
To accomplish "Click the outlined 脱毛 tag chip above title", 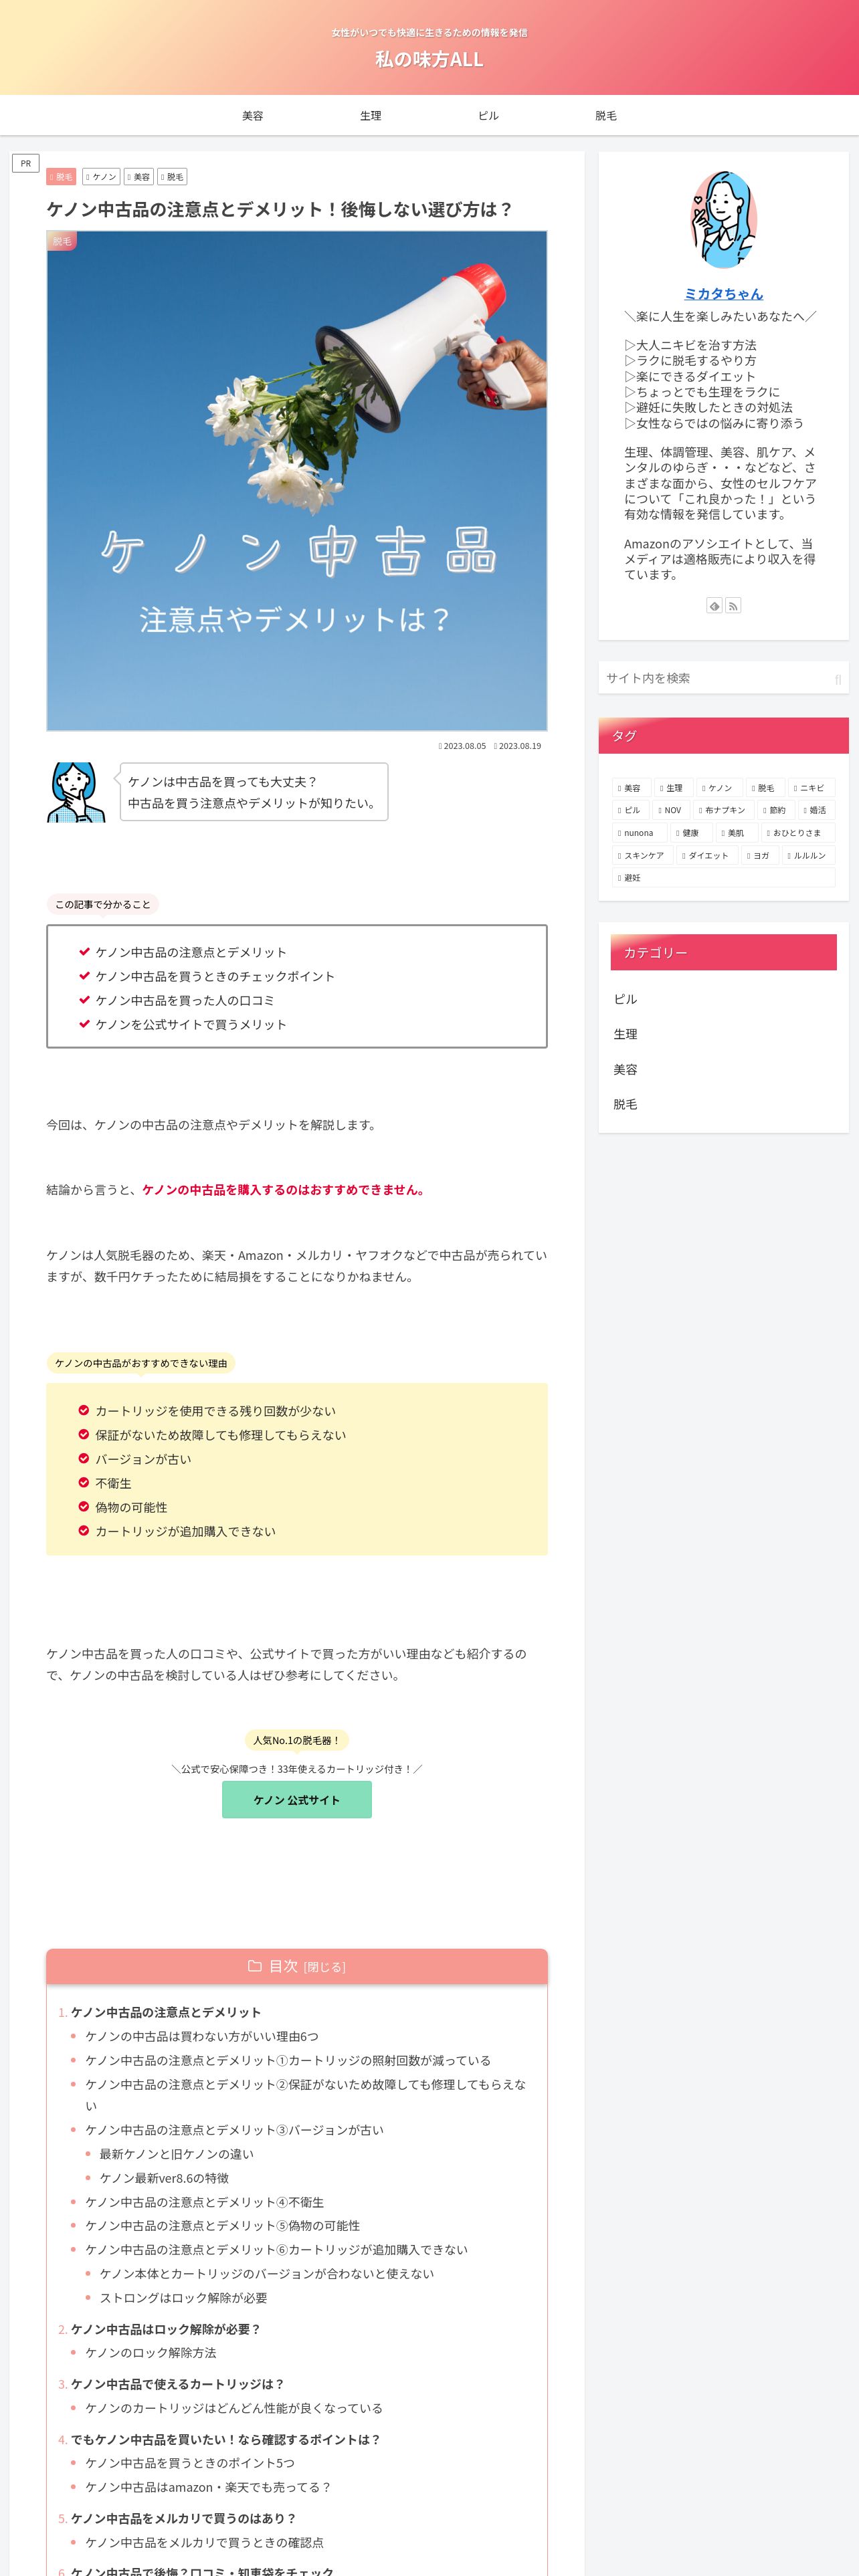I will tap(172, 177).
